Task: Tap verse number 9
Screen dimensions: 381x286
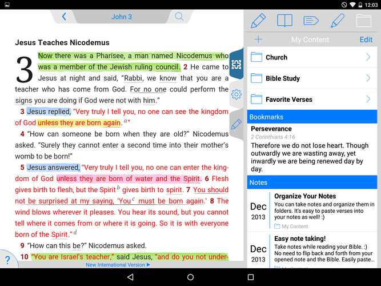Action: click(22, 245)
